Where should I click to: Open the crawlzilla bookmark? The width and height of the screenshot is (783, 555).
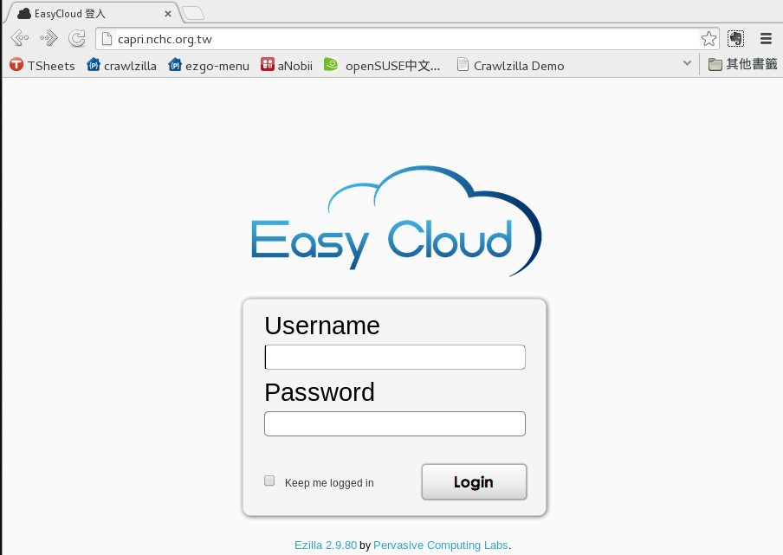[x=121, y=66]
